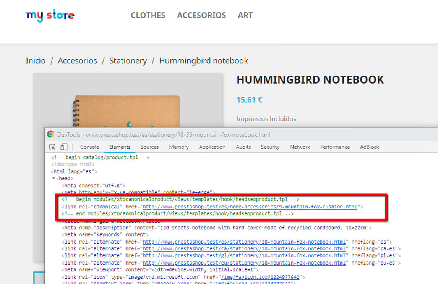438x284 pixels.
Task: Open the CLOTHES menu
Action: [x=148, y=15]
